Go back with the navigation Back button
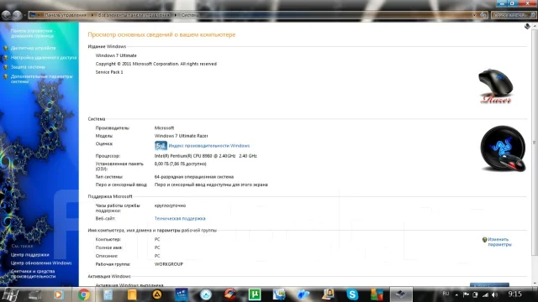The image size is (538, 302). [7, 15]
